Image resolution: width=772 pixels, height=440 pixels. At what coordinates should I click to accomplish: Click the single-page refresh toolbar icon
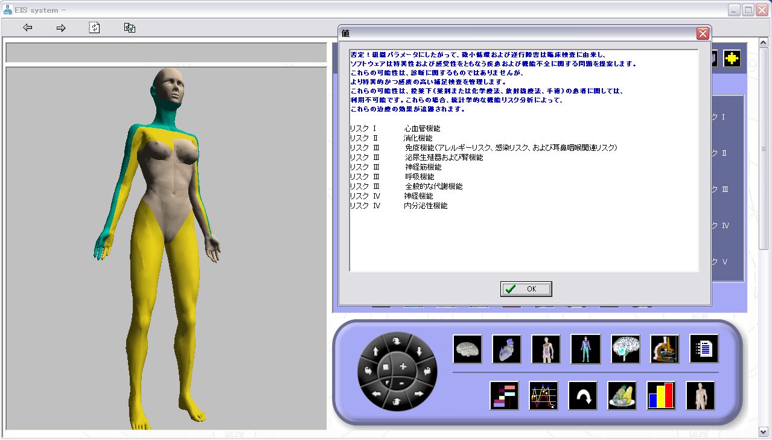pos(94,28)
